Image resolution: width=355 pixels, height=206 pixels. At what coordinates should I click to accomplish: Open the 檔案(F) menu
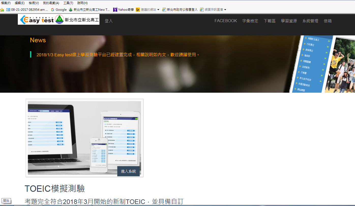click(x=6, y=3)
